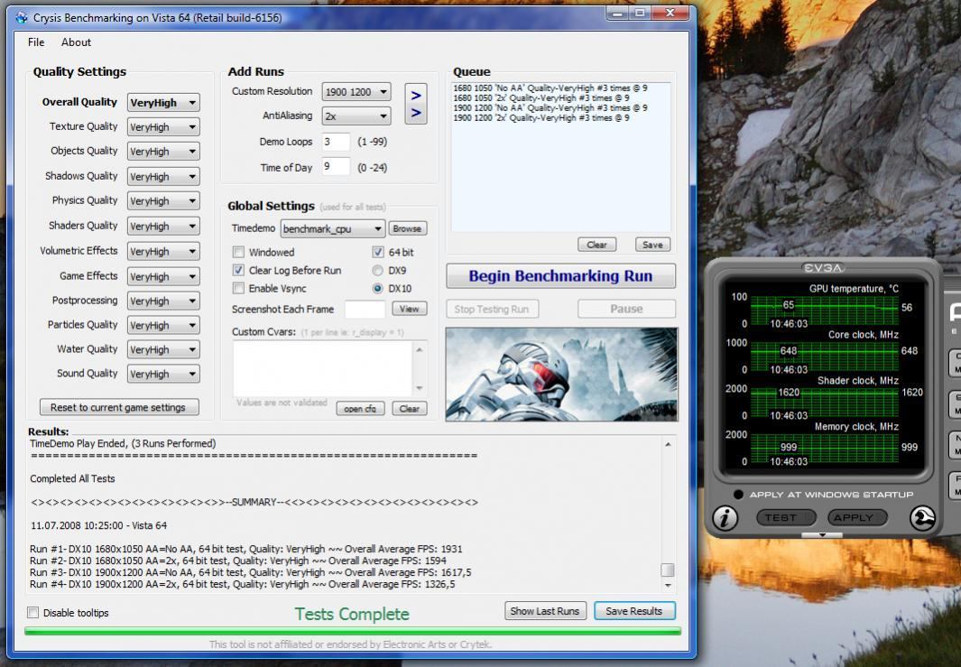
Task: Select queue entry 1900 1200 '2x'
Action: tap(541, 117)
